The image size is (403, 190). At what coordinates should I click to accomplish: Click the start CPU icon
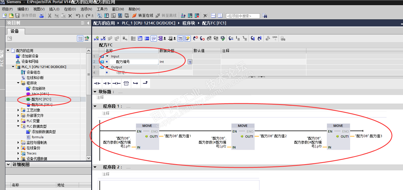[x=190, y=15]
